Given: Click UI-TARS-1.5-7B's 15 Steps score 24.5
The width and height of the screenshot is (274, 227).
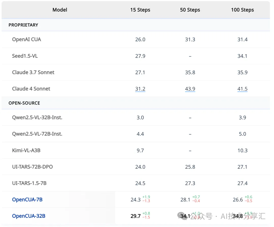Looking at the screenshot, I should 140,183.
